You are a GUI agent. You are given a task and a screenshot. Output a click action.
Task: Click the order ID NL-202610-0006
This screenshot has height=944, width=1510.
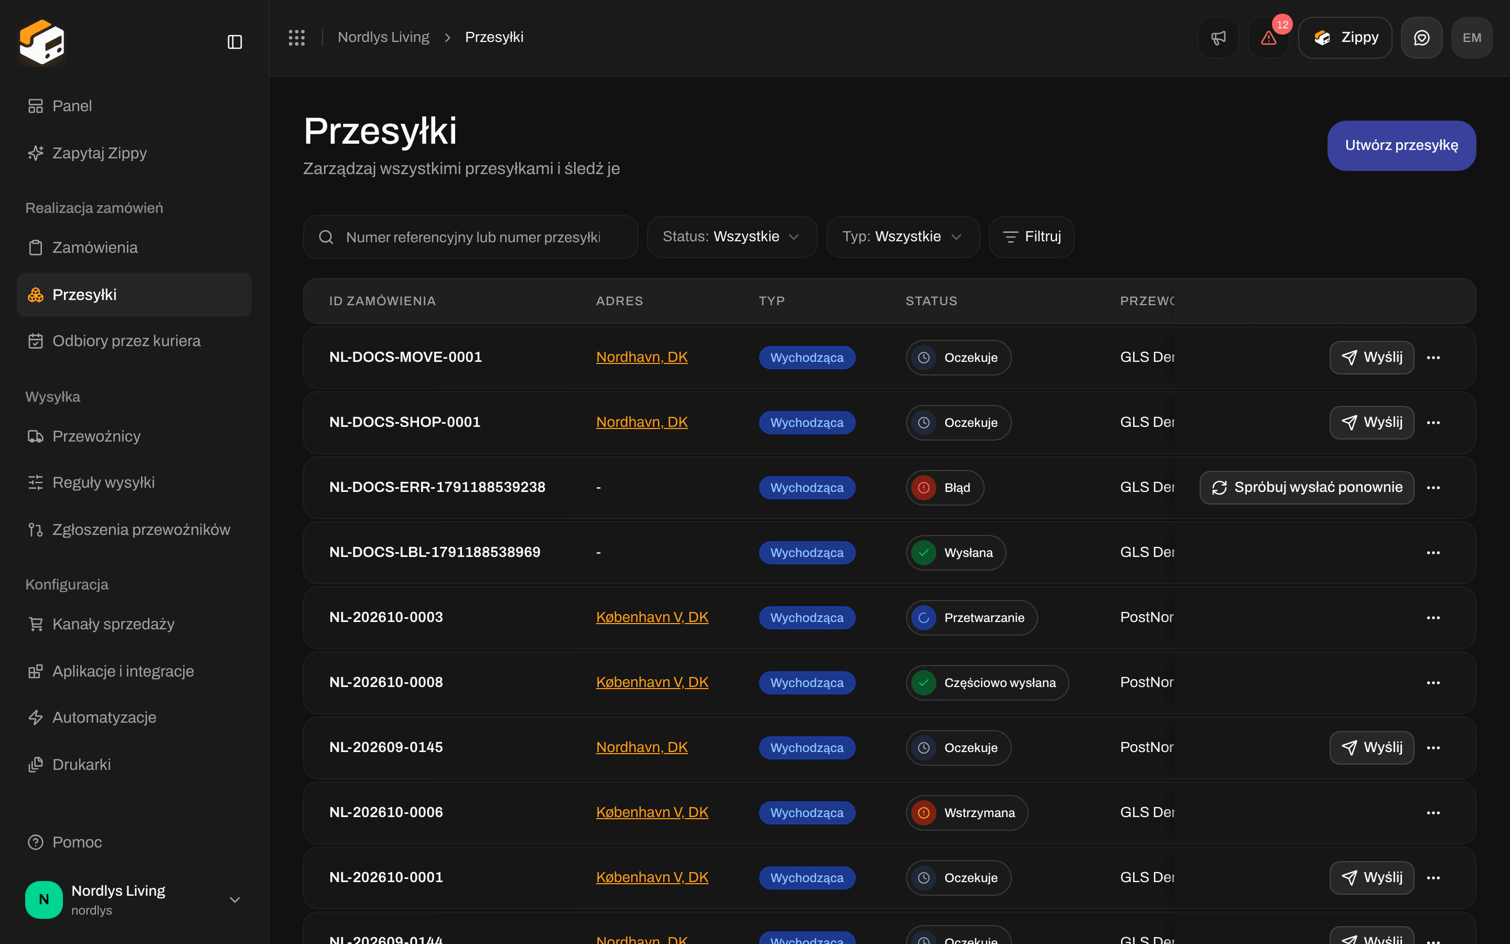386,812
